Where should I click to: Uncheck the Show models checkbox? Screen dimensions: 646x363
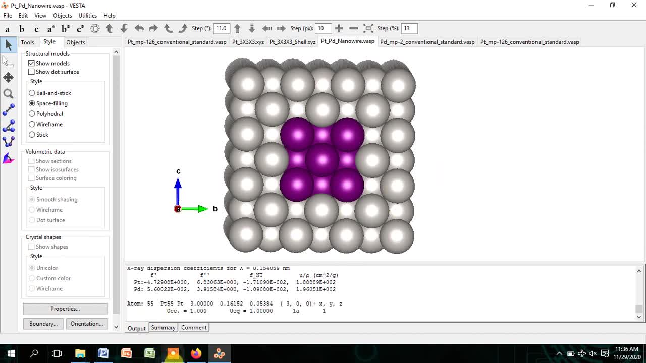coord(31,63)
